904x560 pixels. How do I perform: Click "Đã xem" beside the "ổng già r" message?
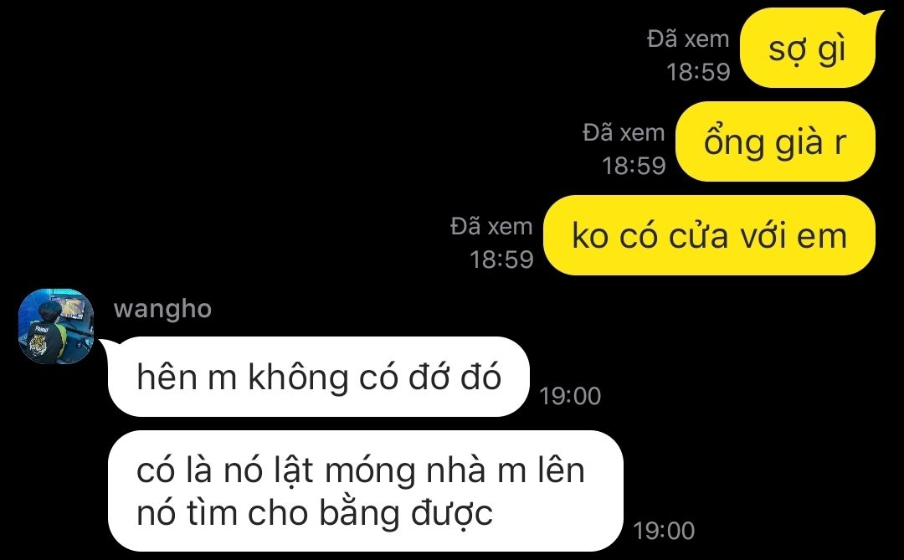pyautogui.click(x=624, y=132)
